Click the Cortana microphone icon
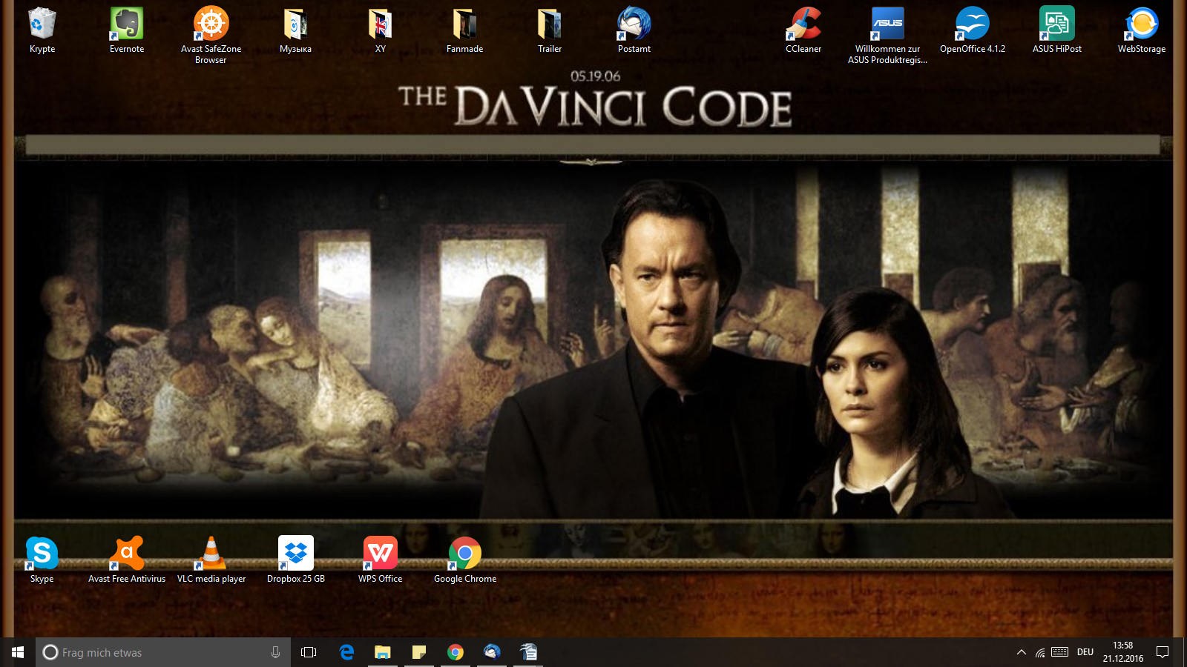This screenshot has height=667, width=1187. (x=275, y=652)
